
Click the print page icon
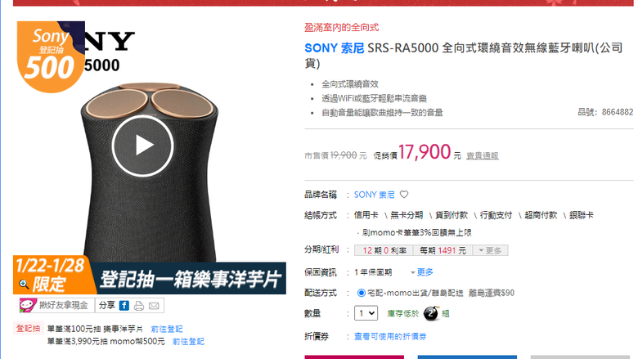coord(139,306)
